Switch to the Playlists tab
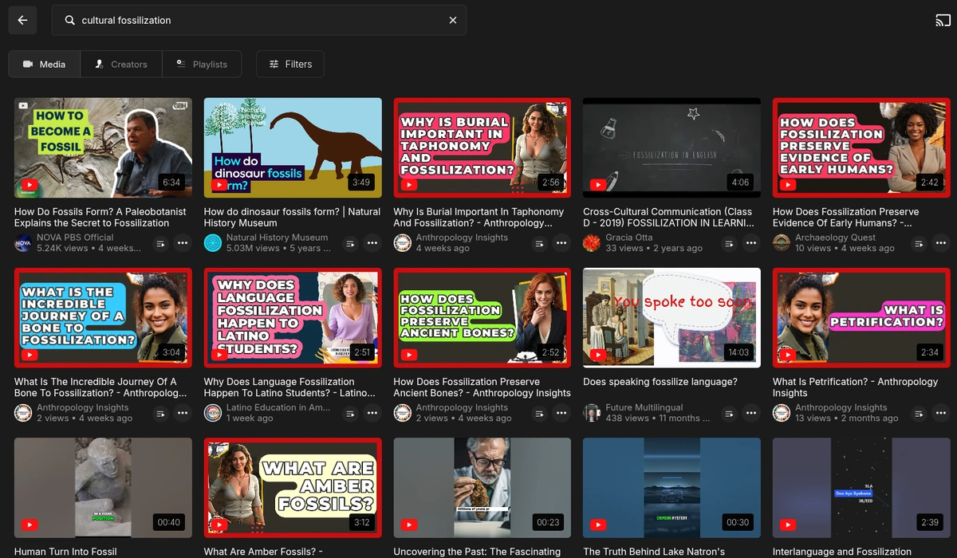The width and height of the screenshot is (957, 558). (x=202, y=65)
